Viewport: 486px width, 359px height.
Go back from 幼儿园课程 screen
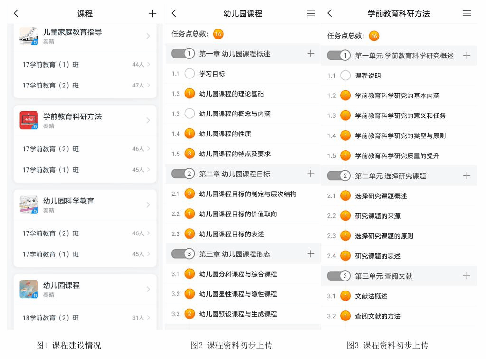point(174,14)
